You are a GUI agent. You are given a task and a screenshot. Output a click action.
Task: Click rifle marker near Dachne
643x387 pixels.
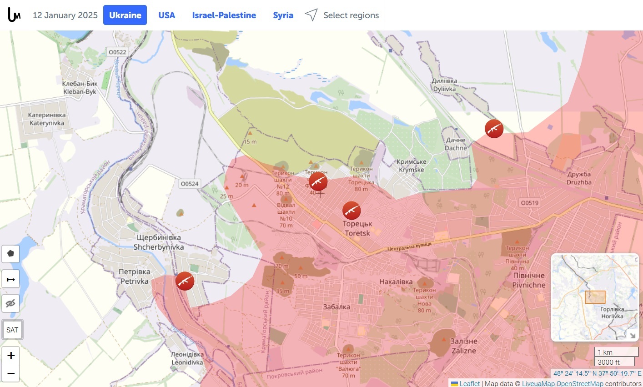pos(494,129)
